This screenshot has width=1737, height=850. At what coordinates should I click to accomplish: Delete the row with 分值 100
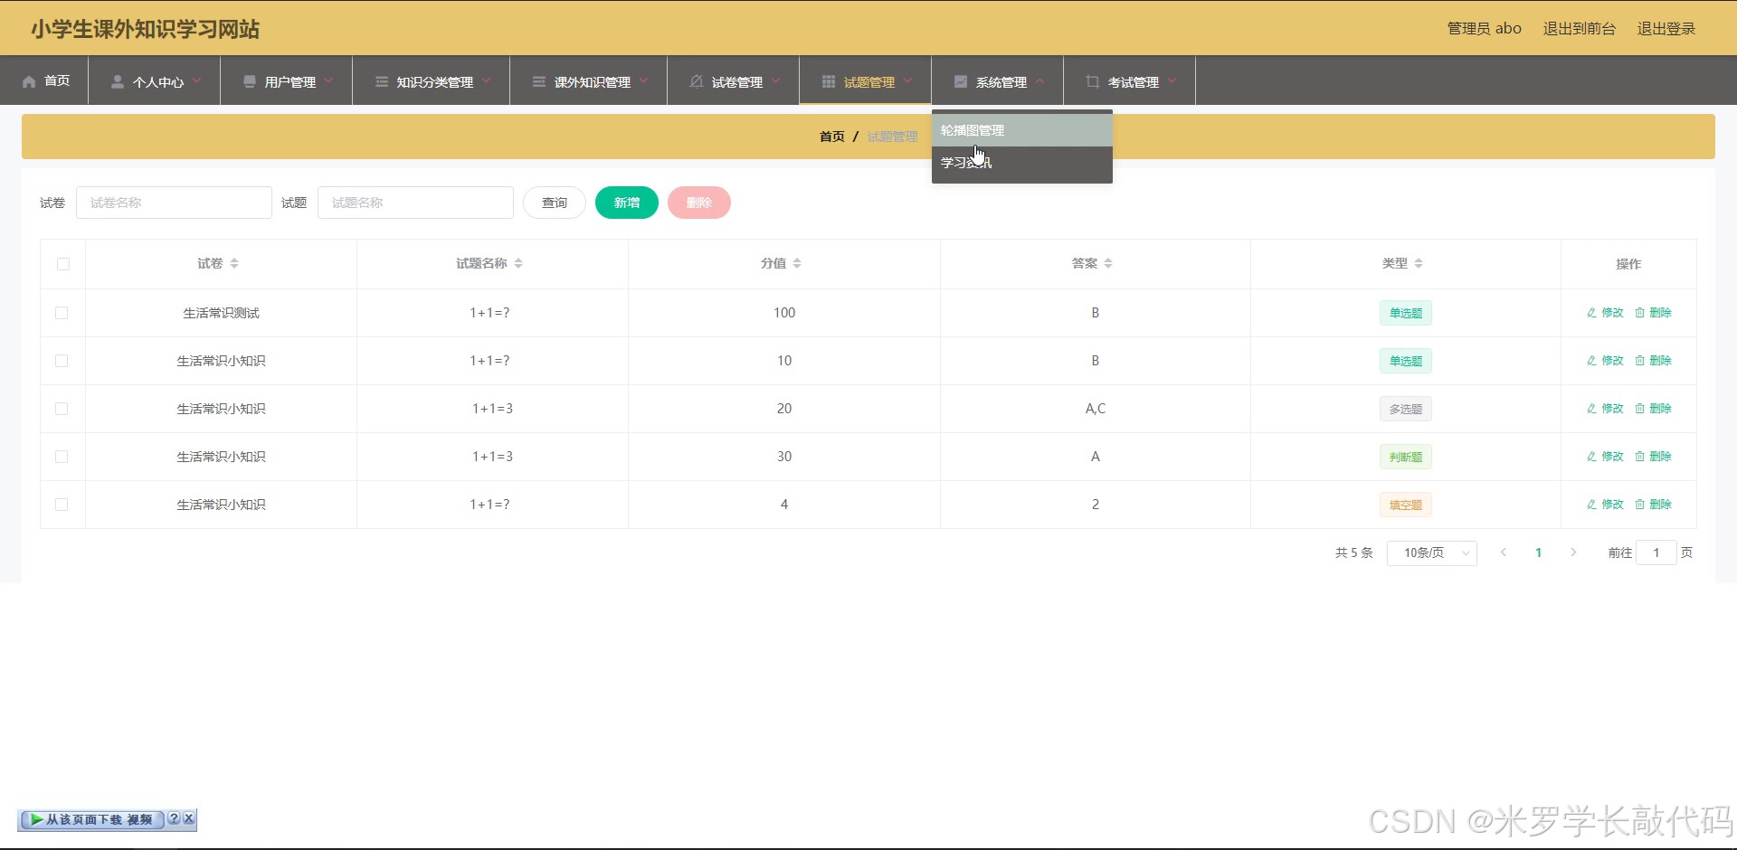coord(1653,313)
